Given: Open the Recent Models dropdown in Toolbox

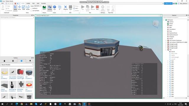Looking at the screenshot, I should (x=17, y=65).
